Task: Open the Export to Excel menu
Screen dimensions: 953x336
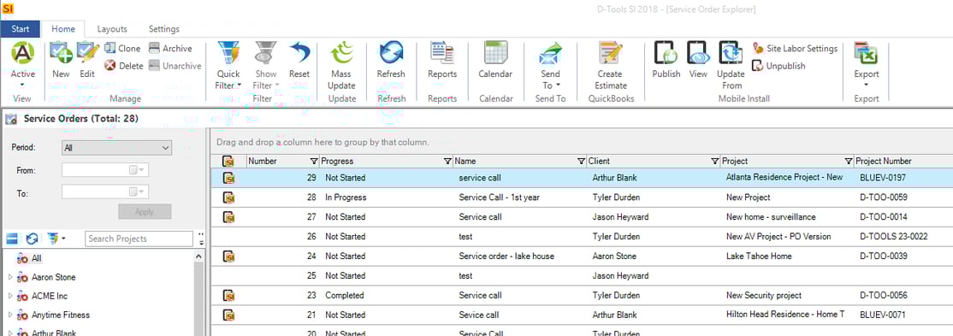Action: 866,64
